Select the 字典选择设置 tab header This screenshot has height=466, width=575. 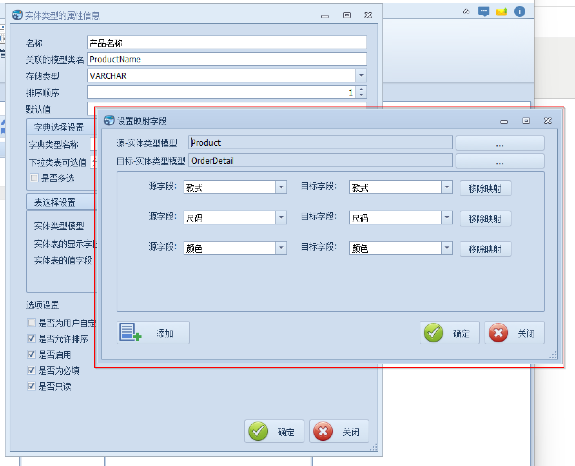[x=59, y=127]
